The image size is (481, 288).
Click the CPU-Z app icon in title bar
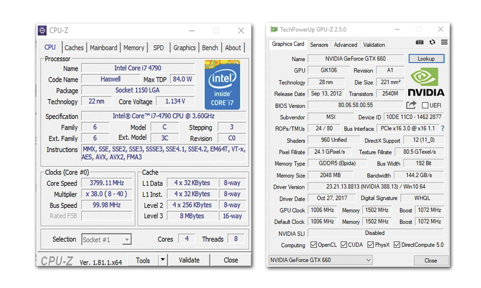tap(42, 30)
